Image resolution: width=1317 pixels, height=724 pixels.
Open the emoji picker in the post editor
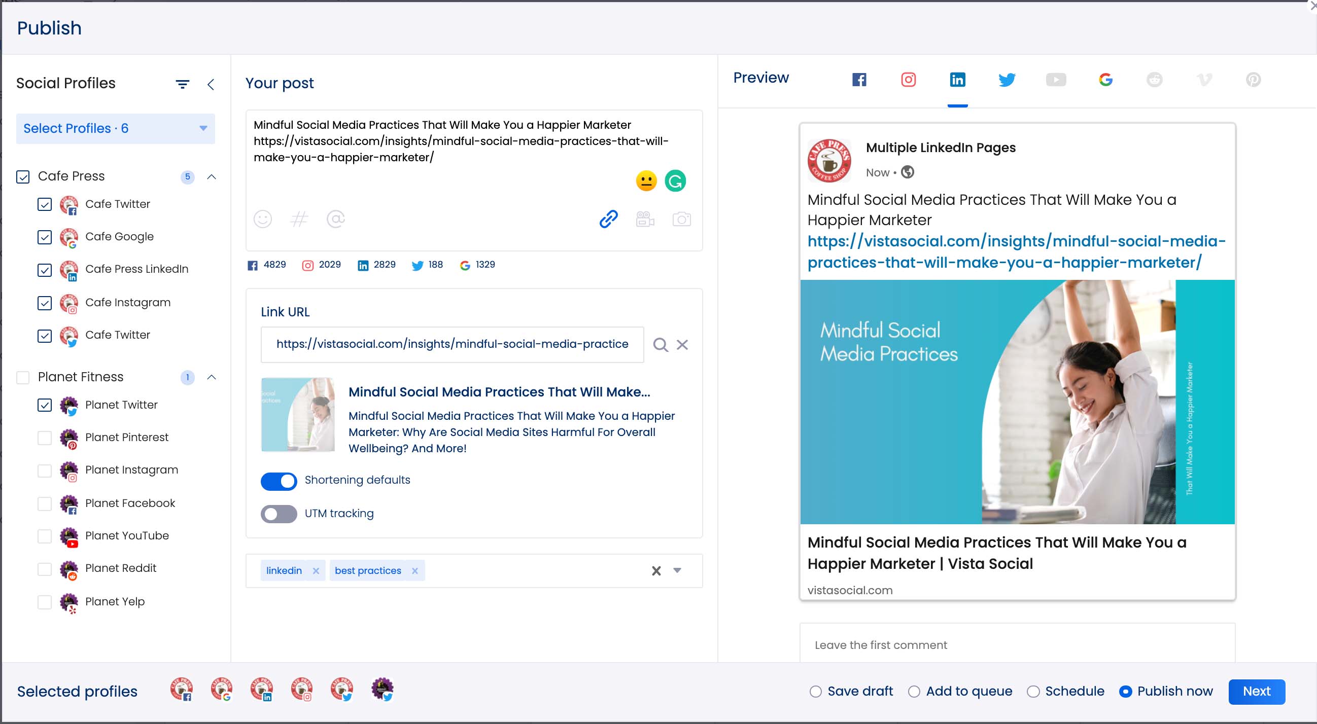pos(263,219)
